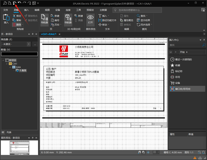The image size is (207, 160).
Task: Click 显示结果 button
Action: point(143,20)
